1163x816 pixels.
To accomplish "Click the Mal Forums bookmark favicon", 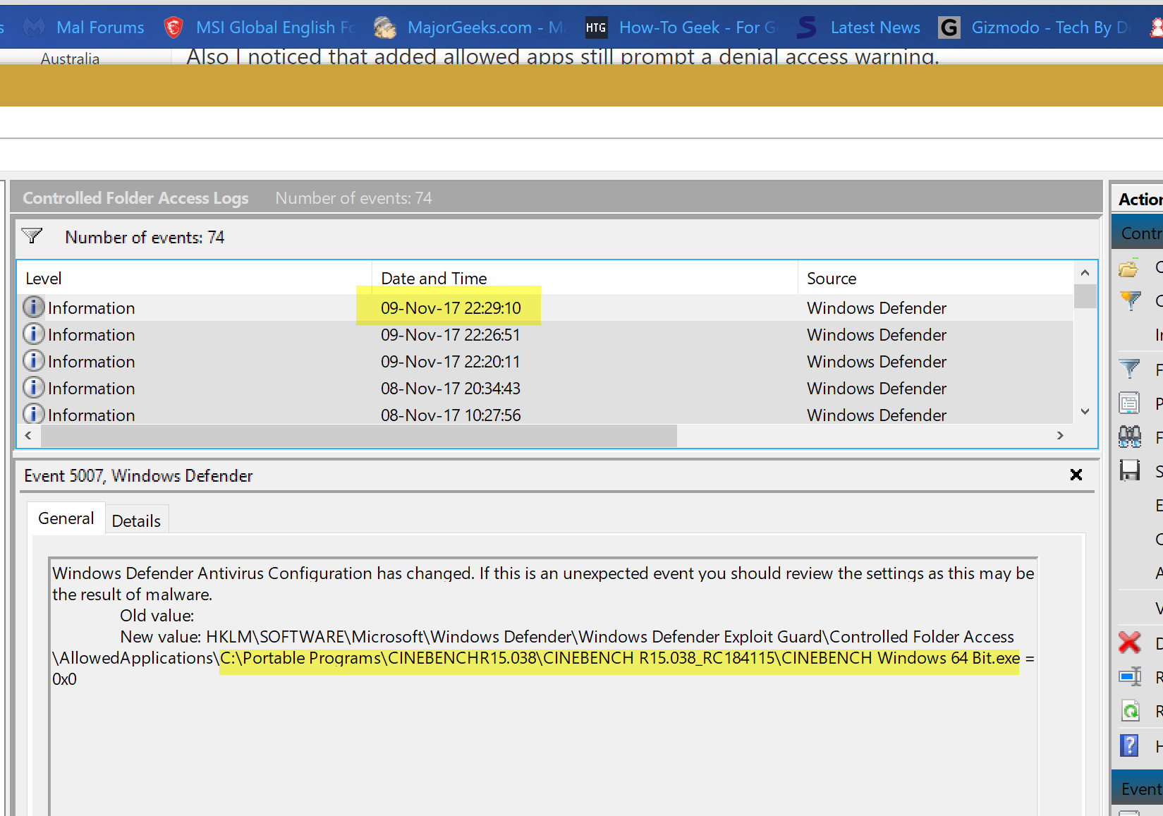I will click(34, 28).
